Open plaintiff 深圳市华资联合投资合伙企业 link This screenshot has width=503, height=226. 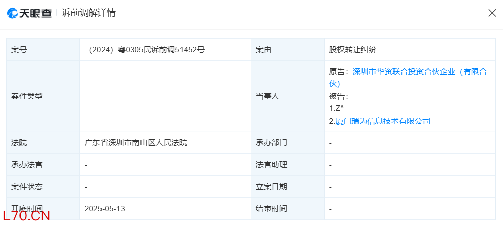coord(419,72)
